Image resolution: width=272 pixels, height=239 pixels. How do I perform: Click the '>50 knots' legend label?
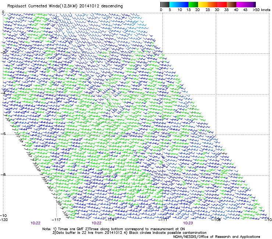pyautogui.click(x=261, y=10)
